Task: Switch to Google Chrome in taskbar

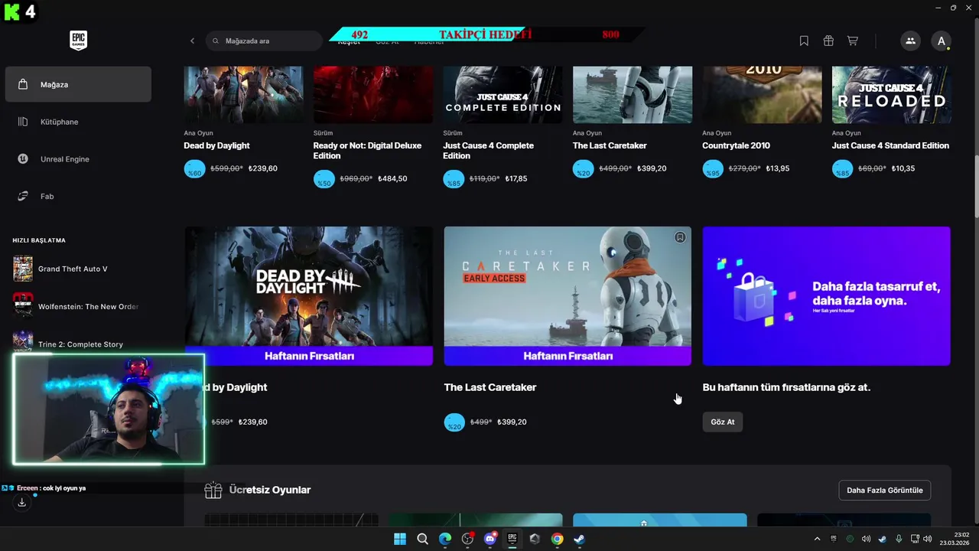Action: click(x=558, y=539)
